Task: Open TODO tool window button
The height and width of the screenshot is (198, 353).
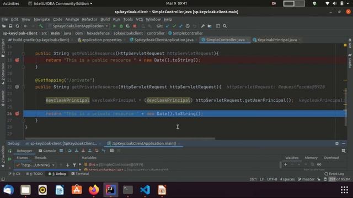Action: [34, 174]
